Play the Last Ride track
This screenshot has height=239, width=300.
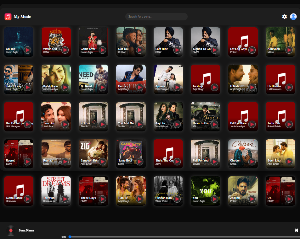pos(177,50)
